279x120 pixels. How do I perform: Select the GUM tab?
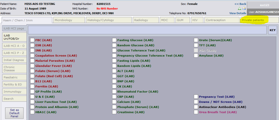[183, 20]
